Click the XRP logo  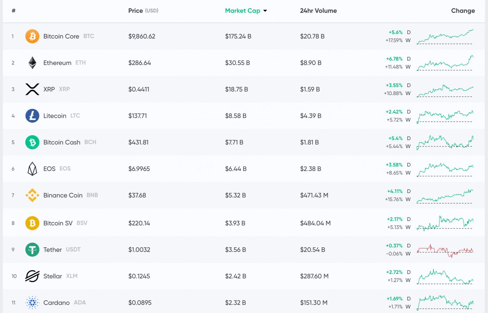[32, 89]
